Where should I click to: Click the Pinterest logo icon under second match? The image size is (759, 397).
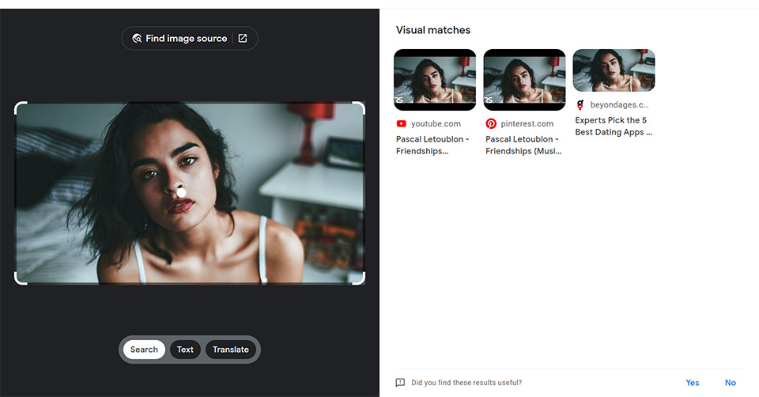pos(491,124)
